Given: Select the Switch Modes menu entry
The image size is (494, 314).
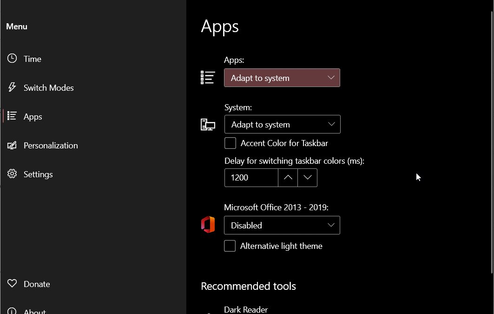Looking at the screenshot, I should pyautogui.click(x=48, y=88).
